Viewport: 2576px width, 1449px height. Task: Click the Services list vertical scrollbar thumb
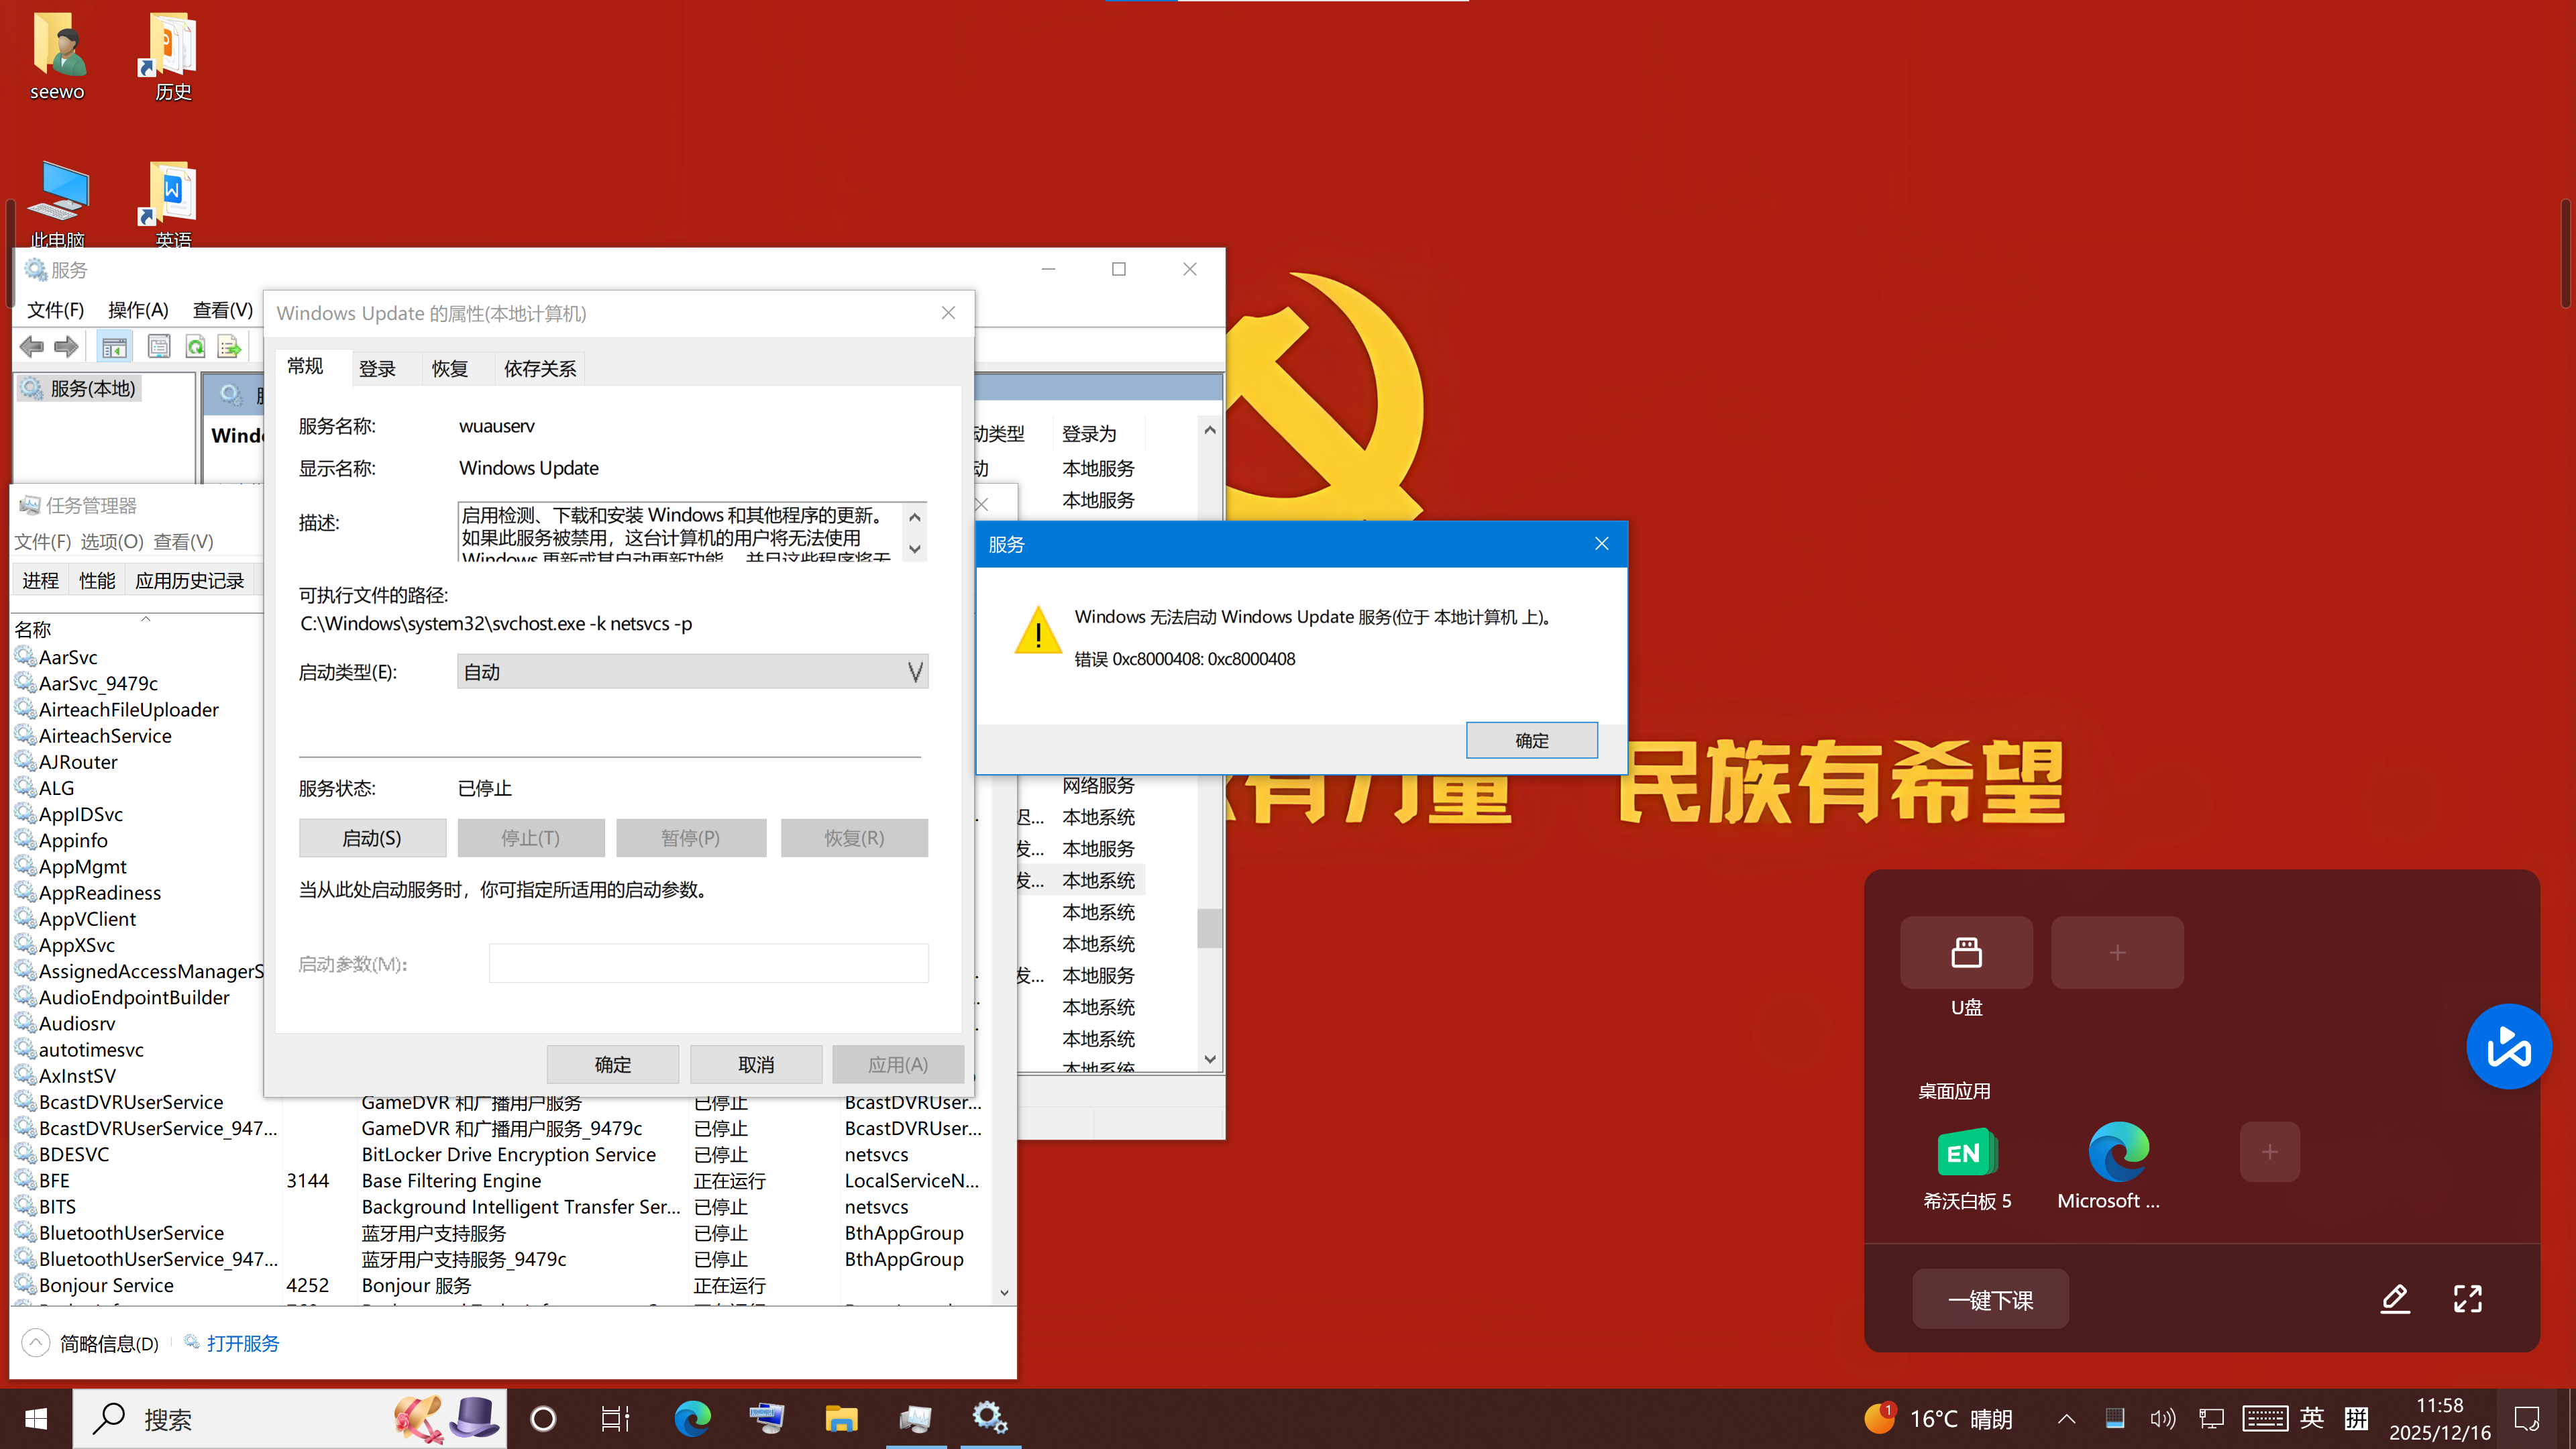[x=1209, y=927]
